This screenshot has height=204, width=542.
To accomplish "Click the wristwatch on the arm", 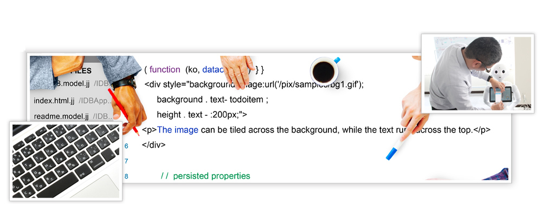I will pos(125,82).
